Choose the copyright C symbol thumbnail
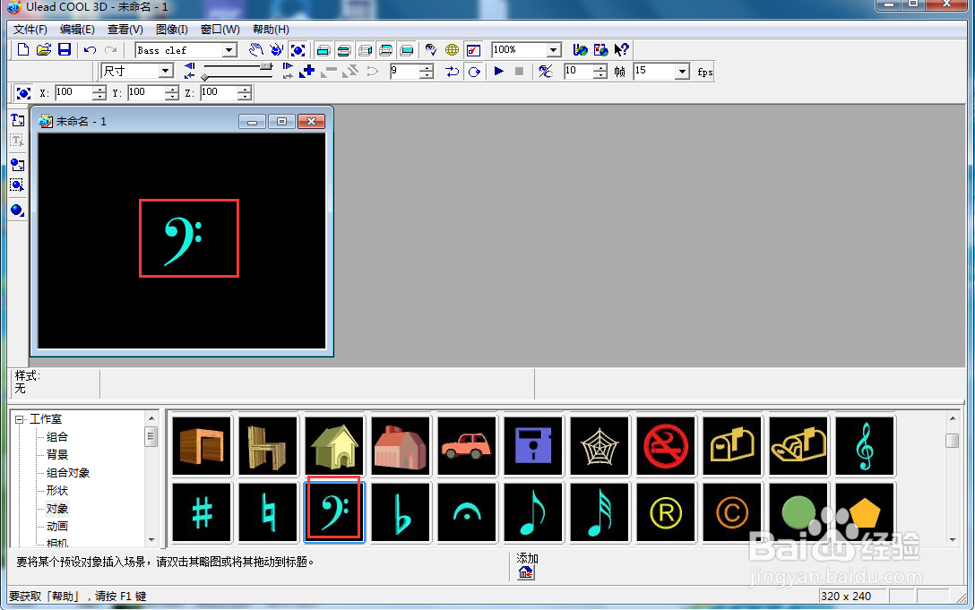This screenshot has height=610, width=975. (732, 512)
